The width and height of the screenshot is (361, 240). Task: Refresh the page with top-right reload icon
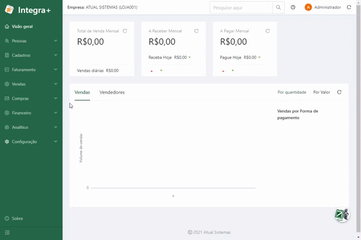pyautogui.click(x=349, y=7)
